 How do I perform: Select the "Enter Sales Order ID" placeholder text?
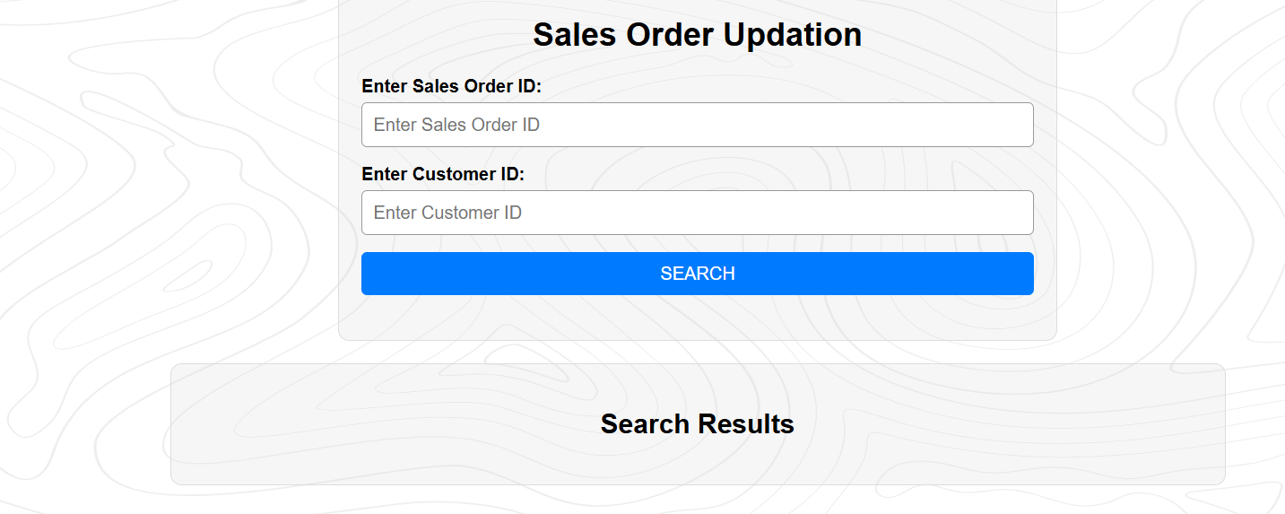pyautogui.click(x=456, y=125)
